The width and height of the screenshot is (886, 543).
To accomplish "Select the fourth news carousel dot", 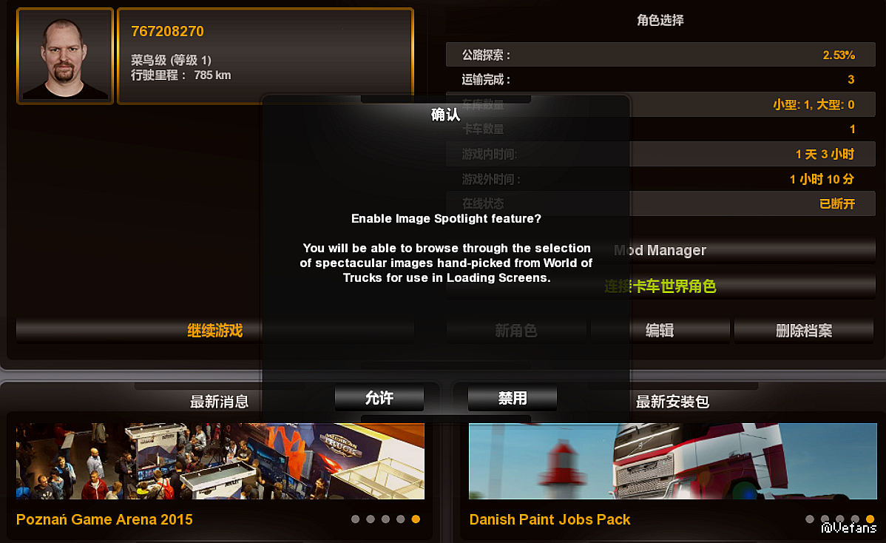I will click(x=401, y=519).
